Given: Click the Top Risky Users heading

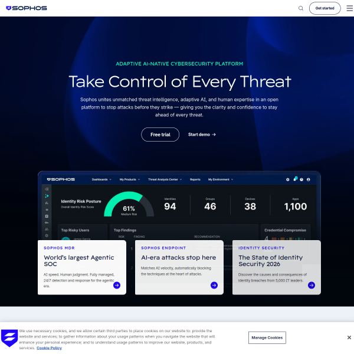Looking at the screenshot, I should point(75,230).
